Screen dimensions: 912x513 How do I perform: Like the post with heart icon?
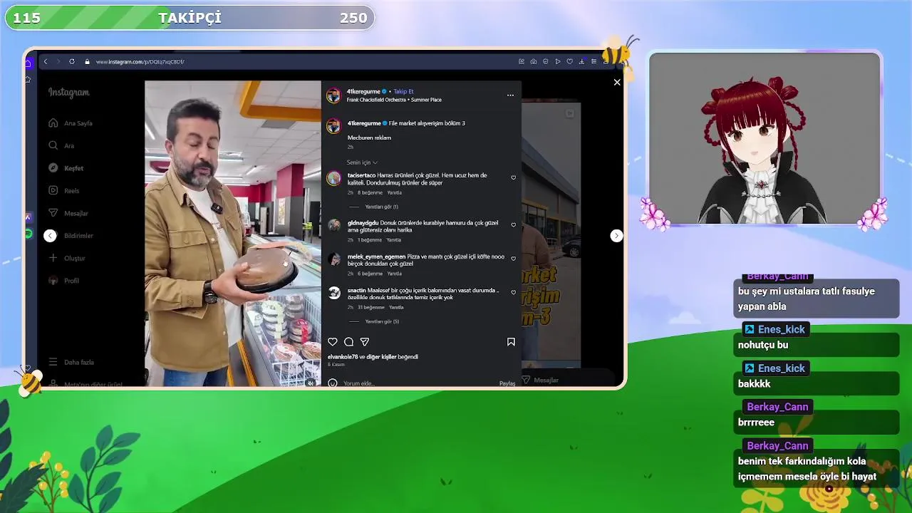point(333,342)
